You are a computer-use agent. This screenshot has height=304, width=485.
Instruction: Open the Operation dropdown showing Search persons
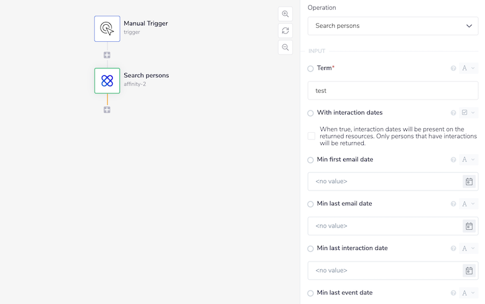(393, 26)
